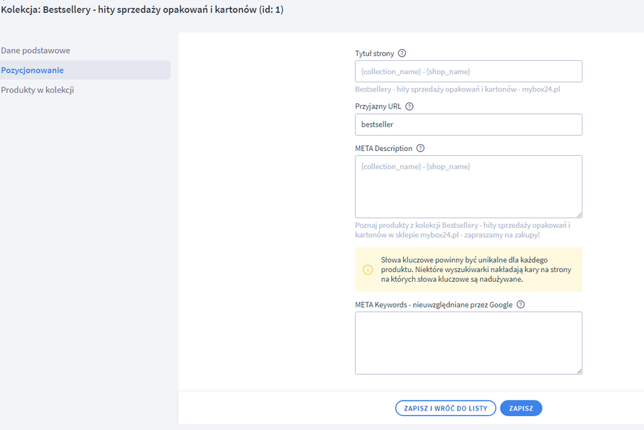Open Dane podstawowe section
Screen dimensions: 644x430
(x=36, y=50)
